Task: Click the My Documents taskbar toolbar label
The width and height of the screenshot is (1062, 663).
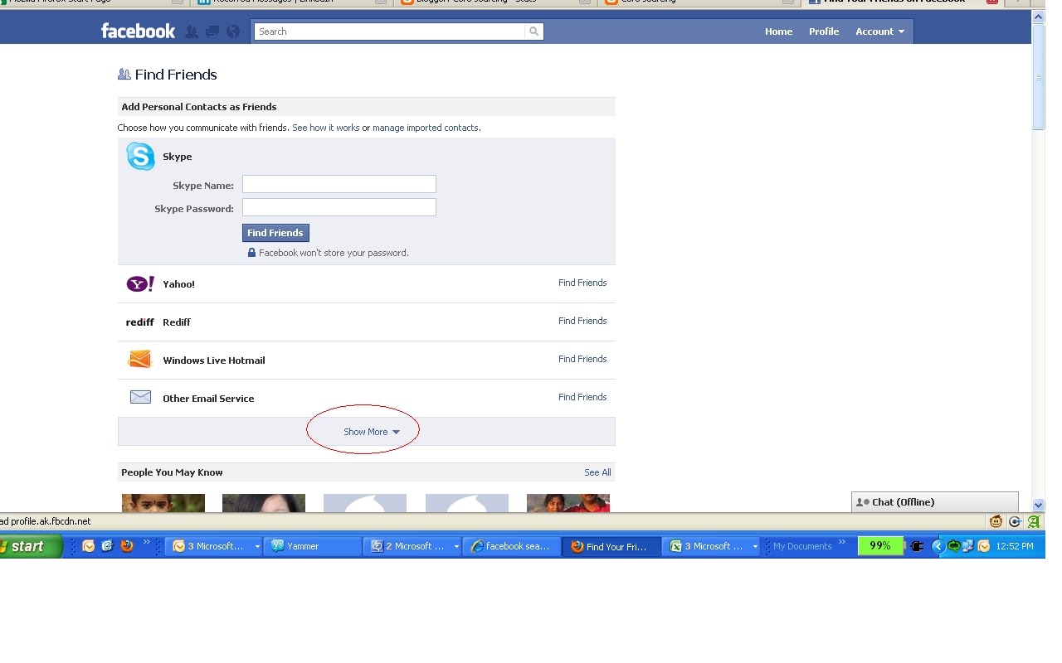Action: click(x=802, y=546)
